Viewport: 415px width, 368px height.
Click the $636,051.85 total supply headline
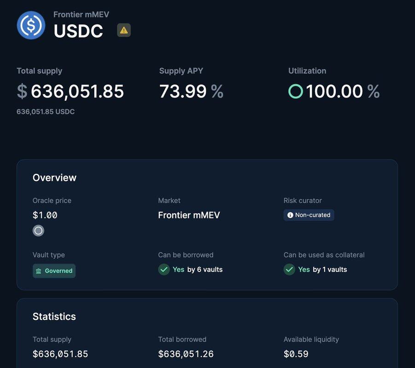70,91
